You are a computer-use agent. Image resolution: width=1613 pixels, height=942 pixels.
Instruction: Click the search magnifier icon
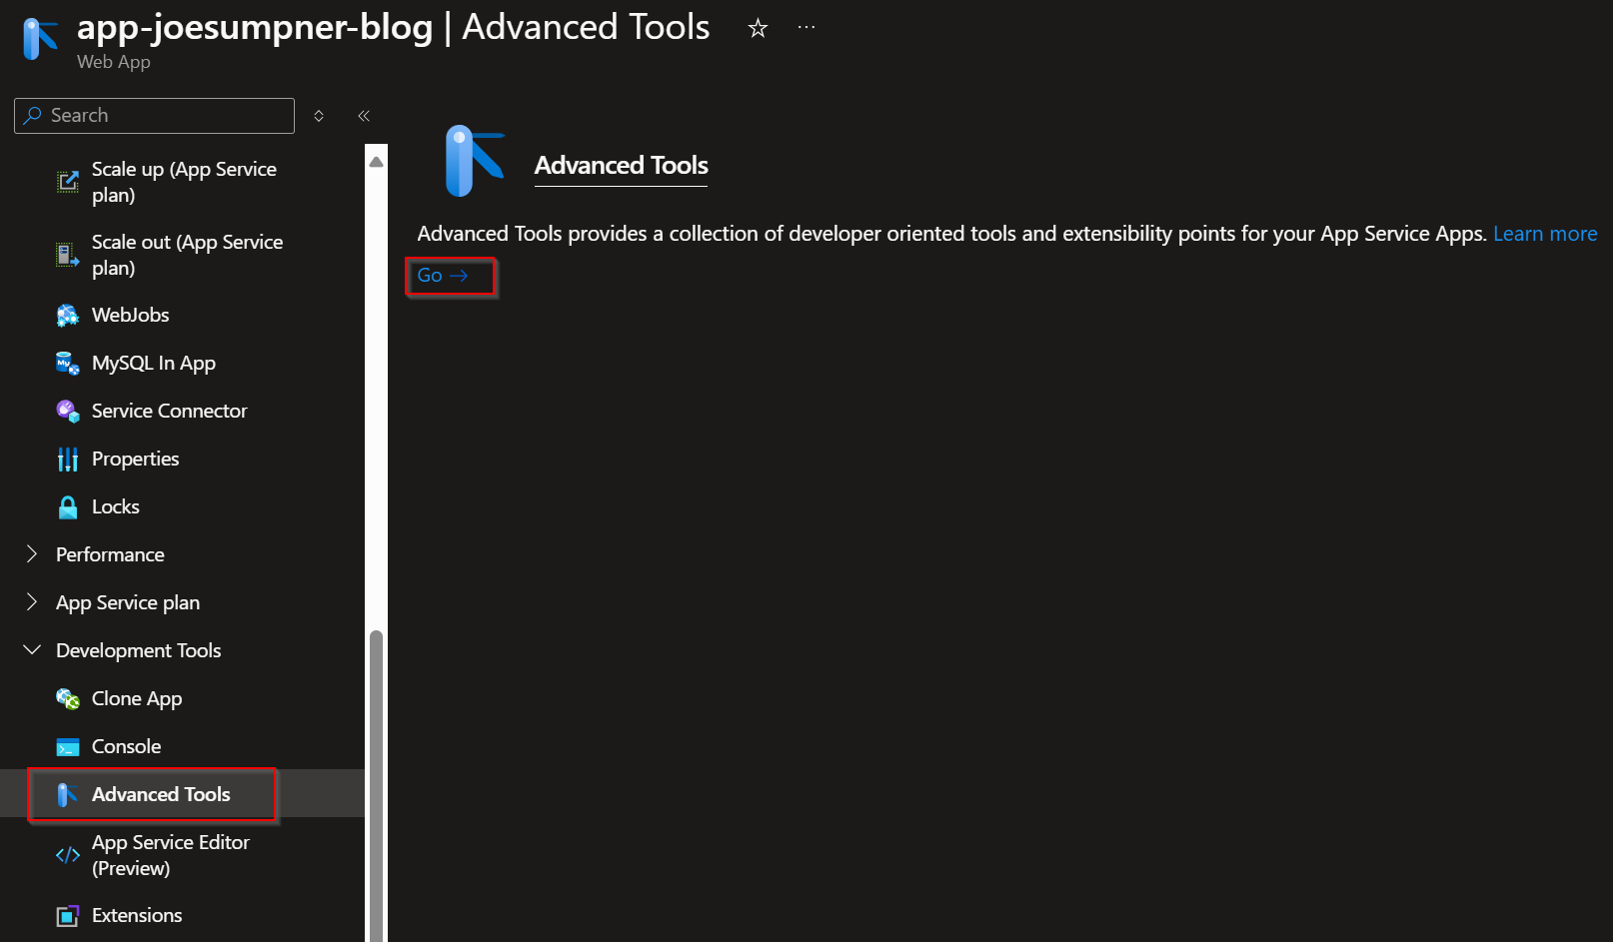(x=33, y=115)
